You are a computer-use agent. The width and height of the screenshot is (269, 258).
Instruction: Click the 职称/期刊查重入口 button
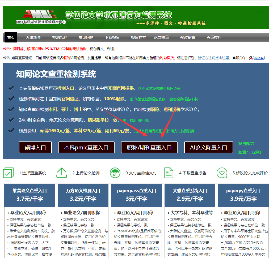(x=149, y=147)
